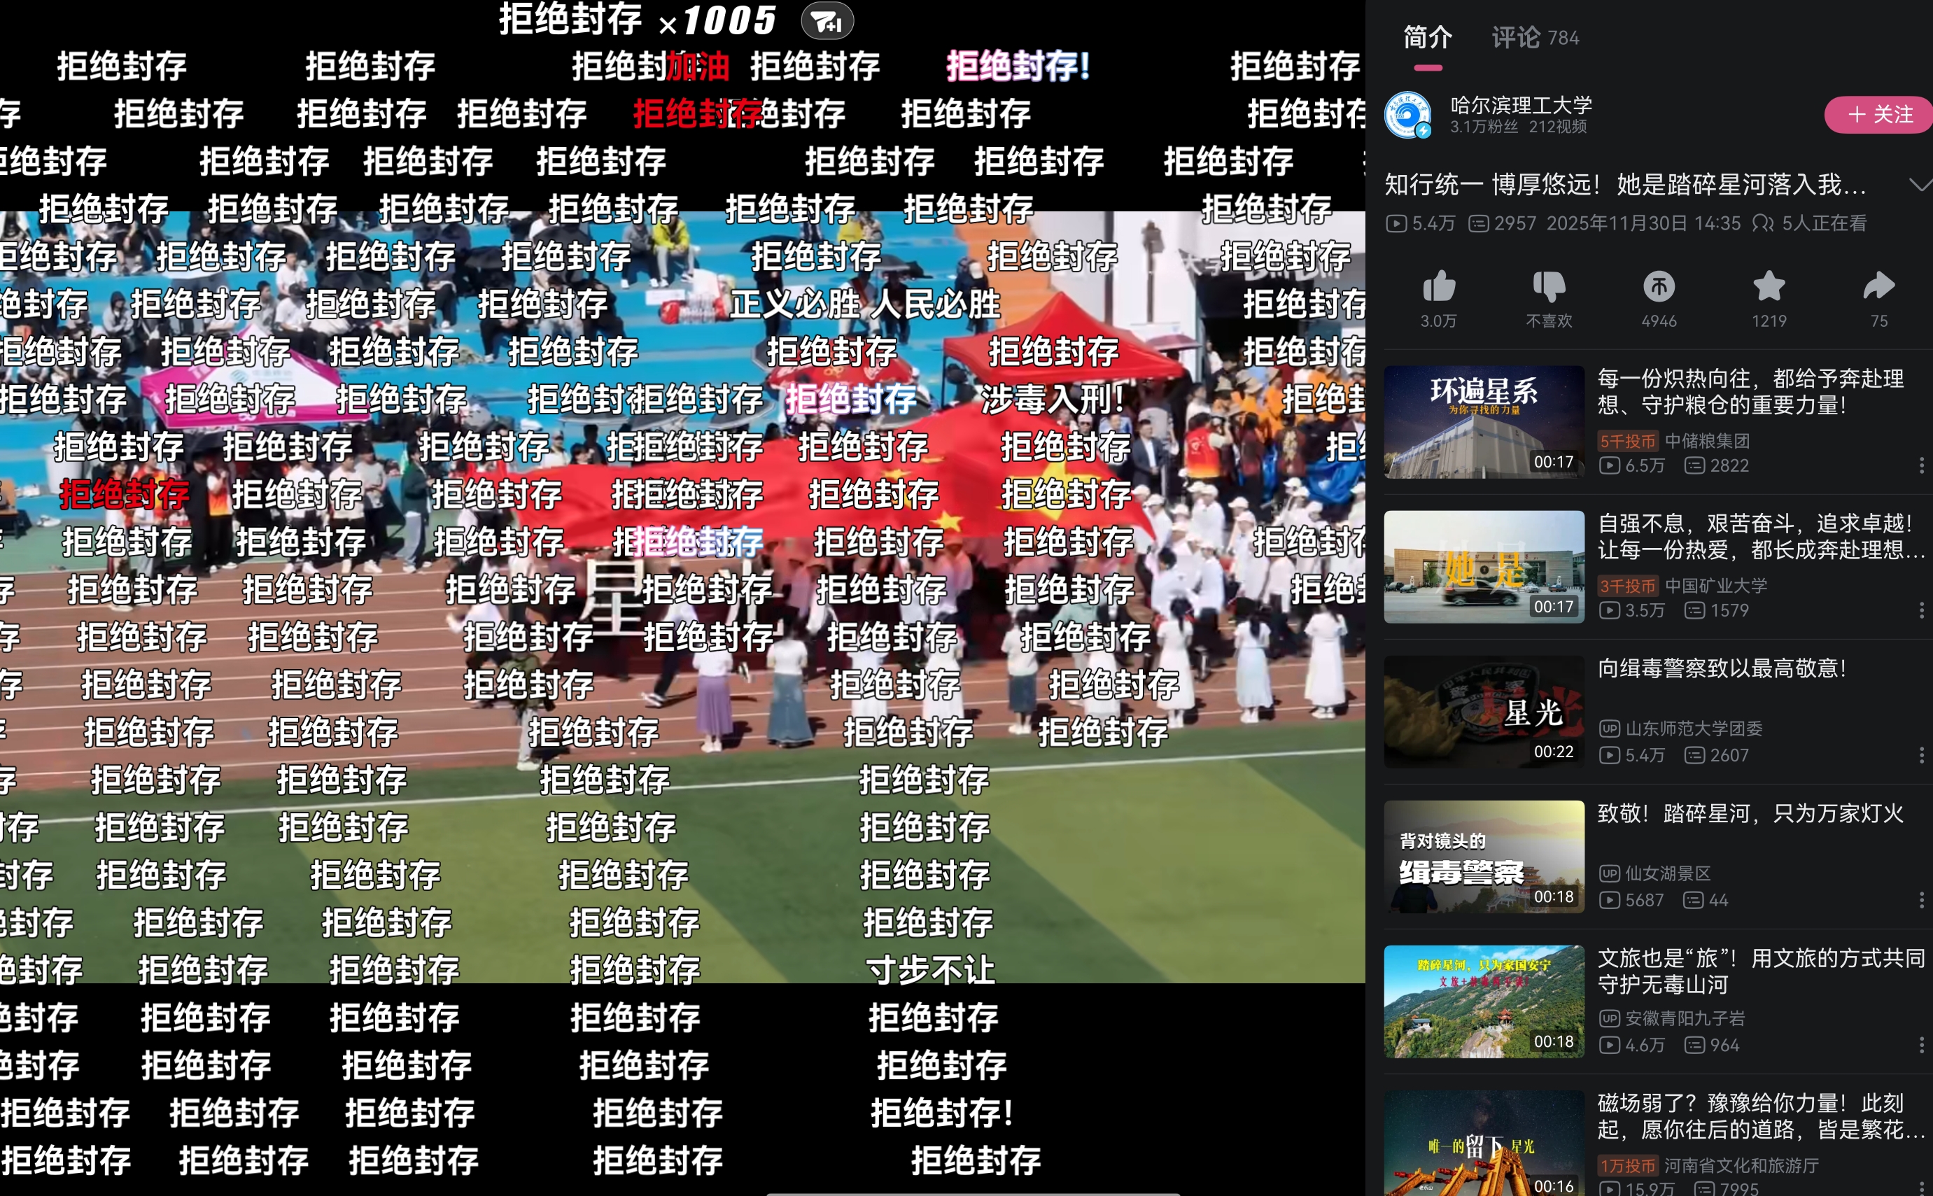This screenshot has width=1933, height=1196.
Task: Select the 简介 tab
Action: pyautogui.click(x=1428, y=37)
